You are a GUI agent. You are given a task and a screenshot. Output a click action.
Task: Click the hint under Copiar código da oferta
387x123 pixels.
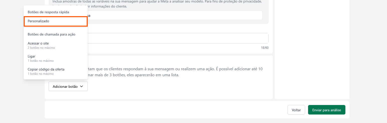pyautogui.click(x=40, y=74)
